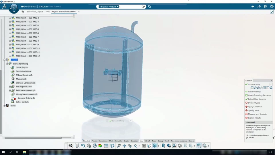
Task: Check the Create Bounding Geometry box
Action: click(246, 95)
